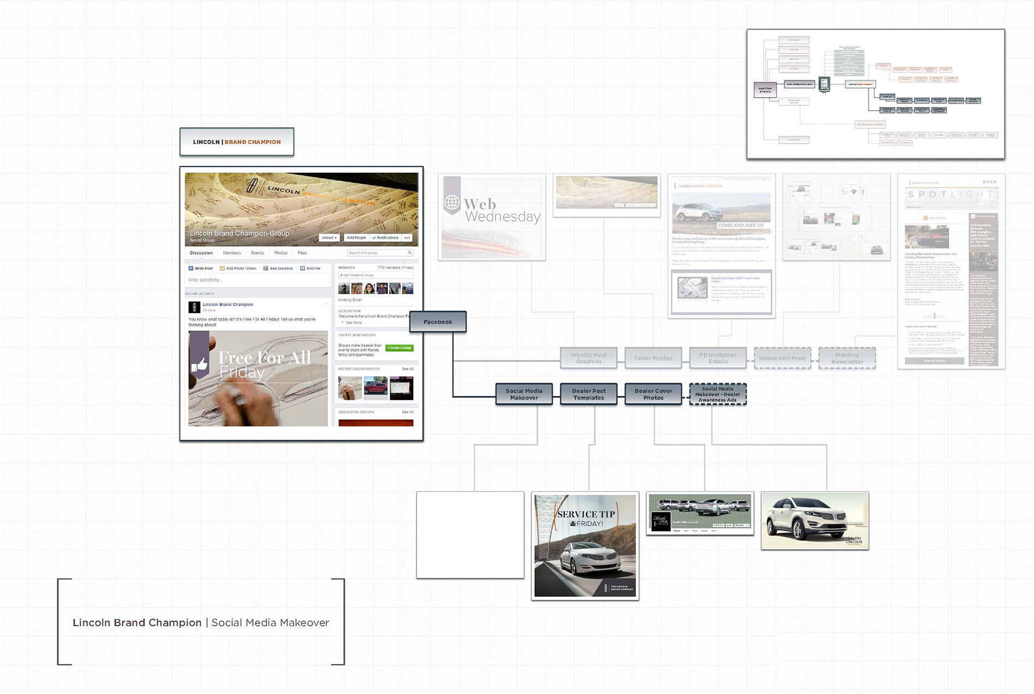Select the Weekly Post Graphics node
Screen dimensions: 1034x694
tap(589, 358)
